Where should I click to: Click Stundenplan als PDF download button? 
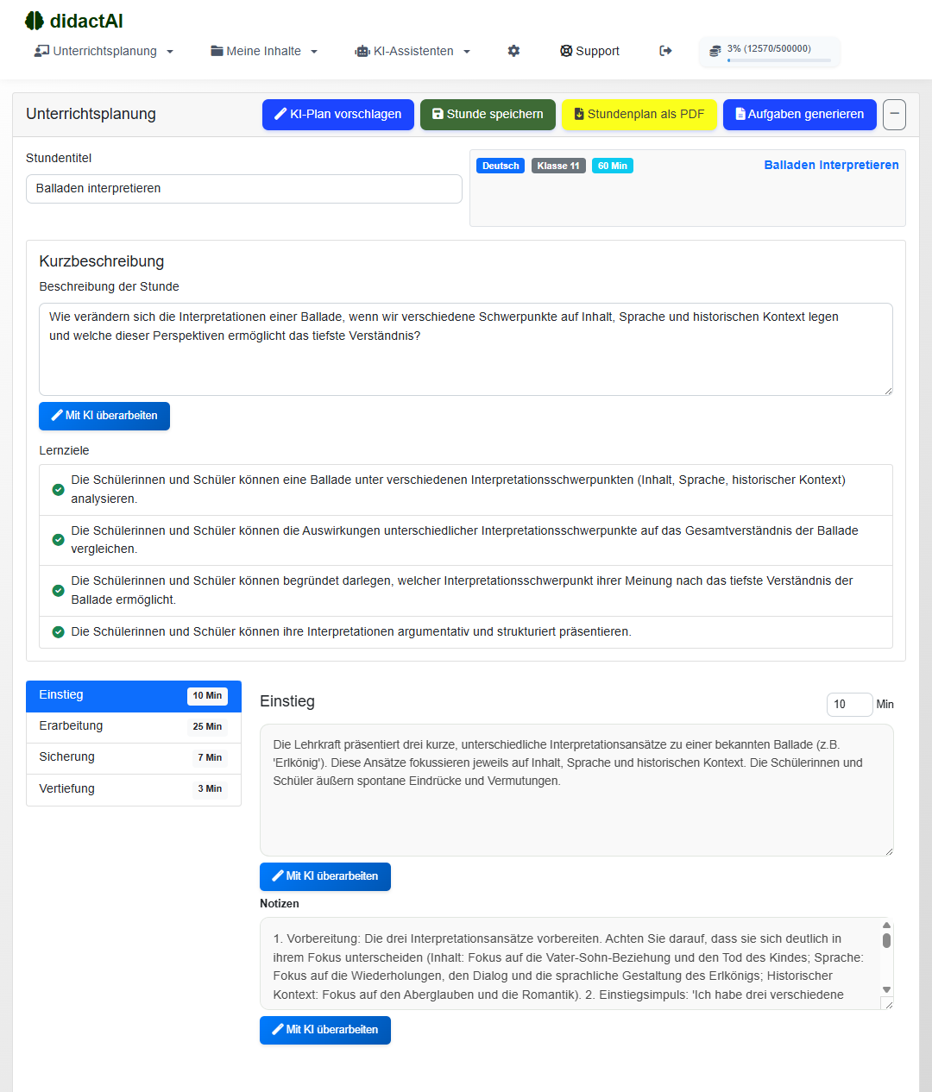[x=639, y=114]
